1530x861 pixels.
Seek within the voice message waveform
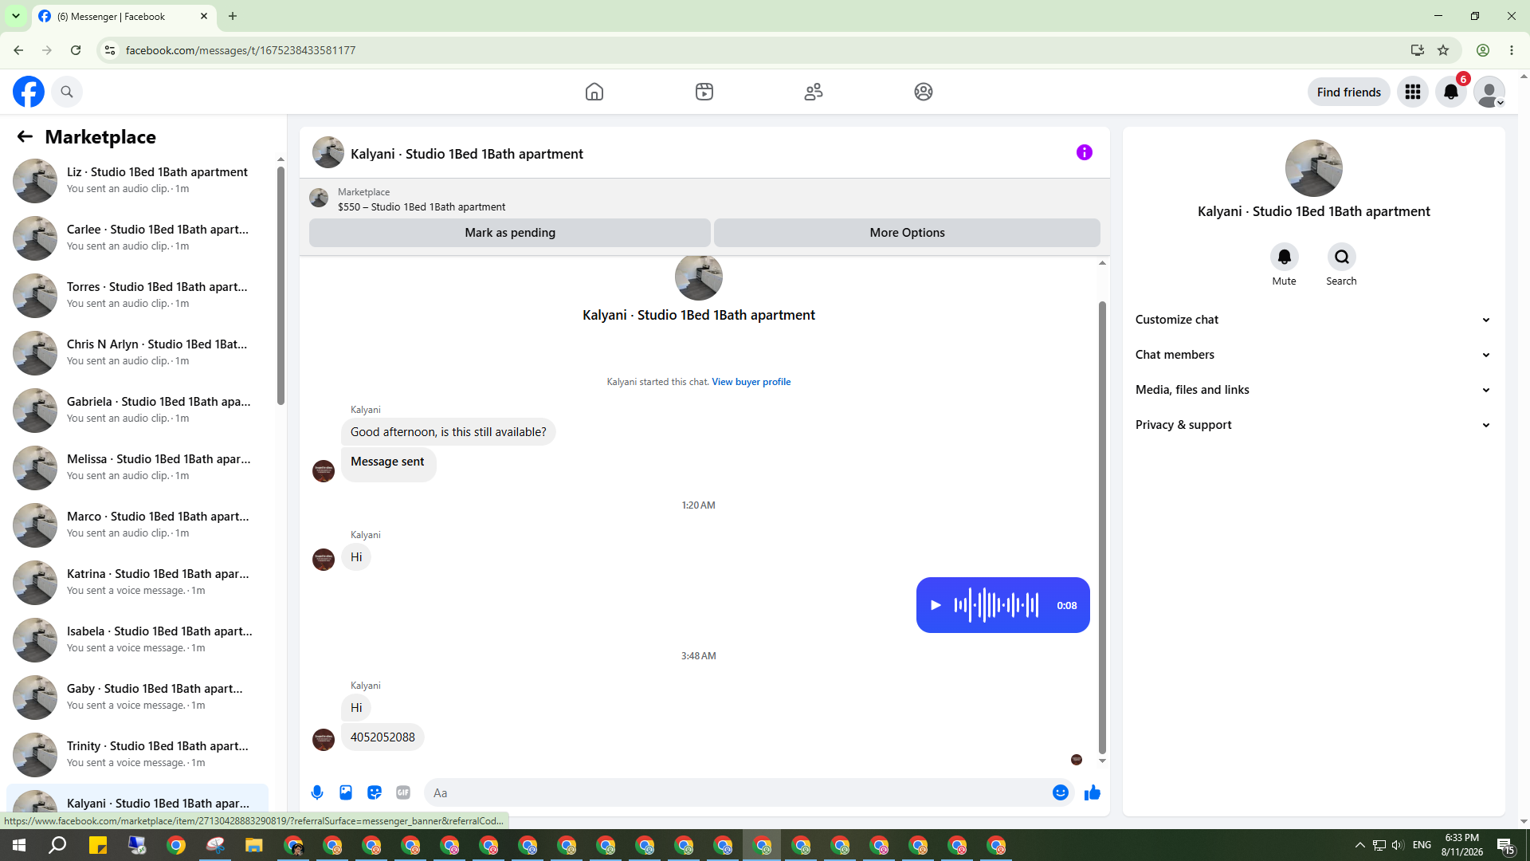pos(996,605)
